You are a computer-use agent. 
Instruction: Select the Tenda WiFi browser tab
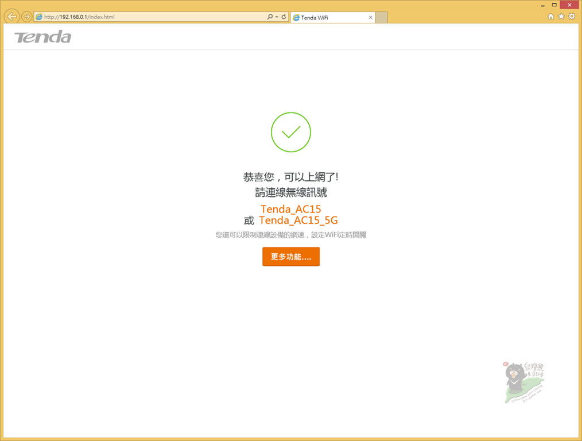point(332,17)
